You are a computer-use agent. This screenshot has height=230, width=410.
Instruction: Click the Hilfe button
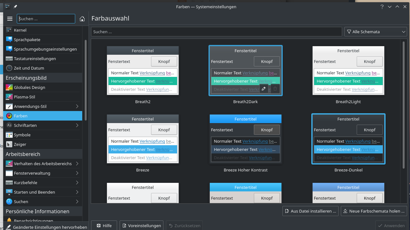click(x=104, y=226)
